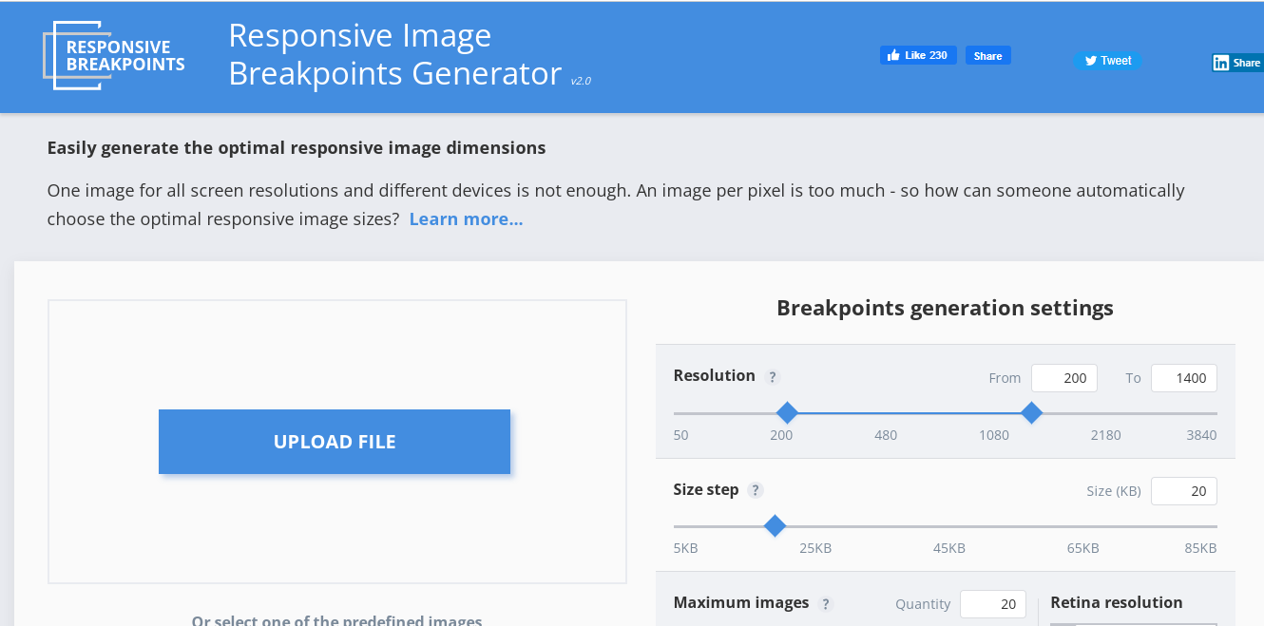Click the maximum resolution slider handle
This screenshot has width=1264, height=626.
point(1031,413)
